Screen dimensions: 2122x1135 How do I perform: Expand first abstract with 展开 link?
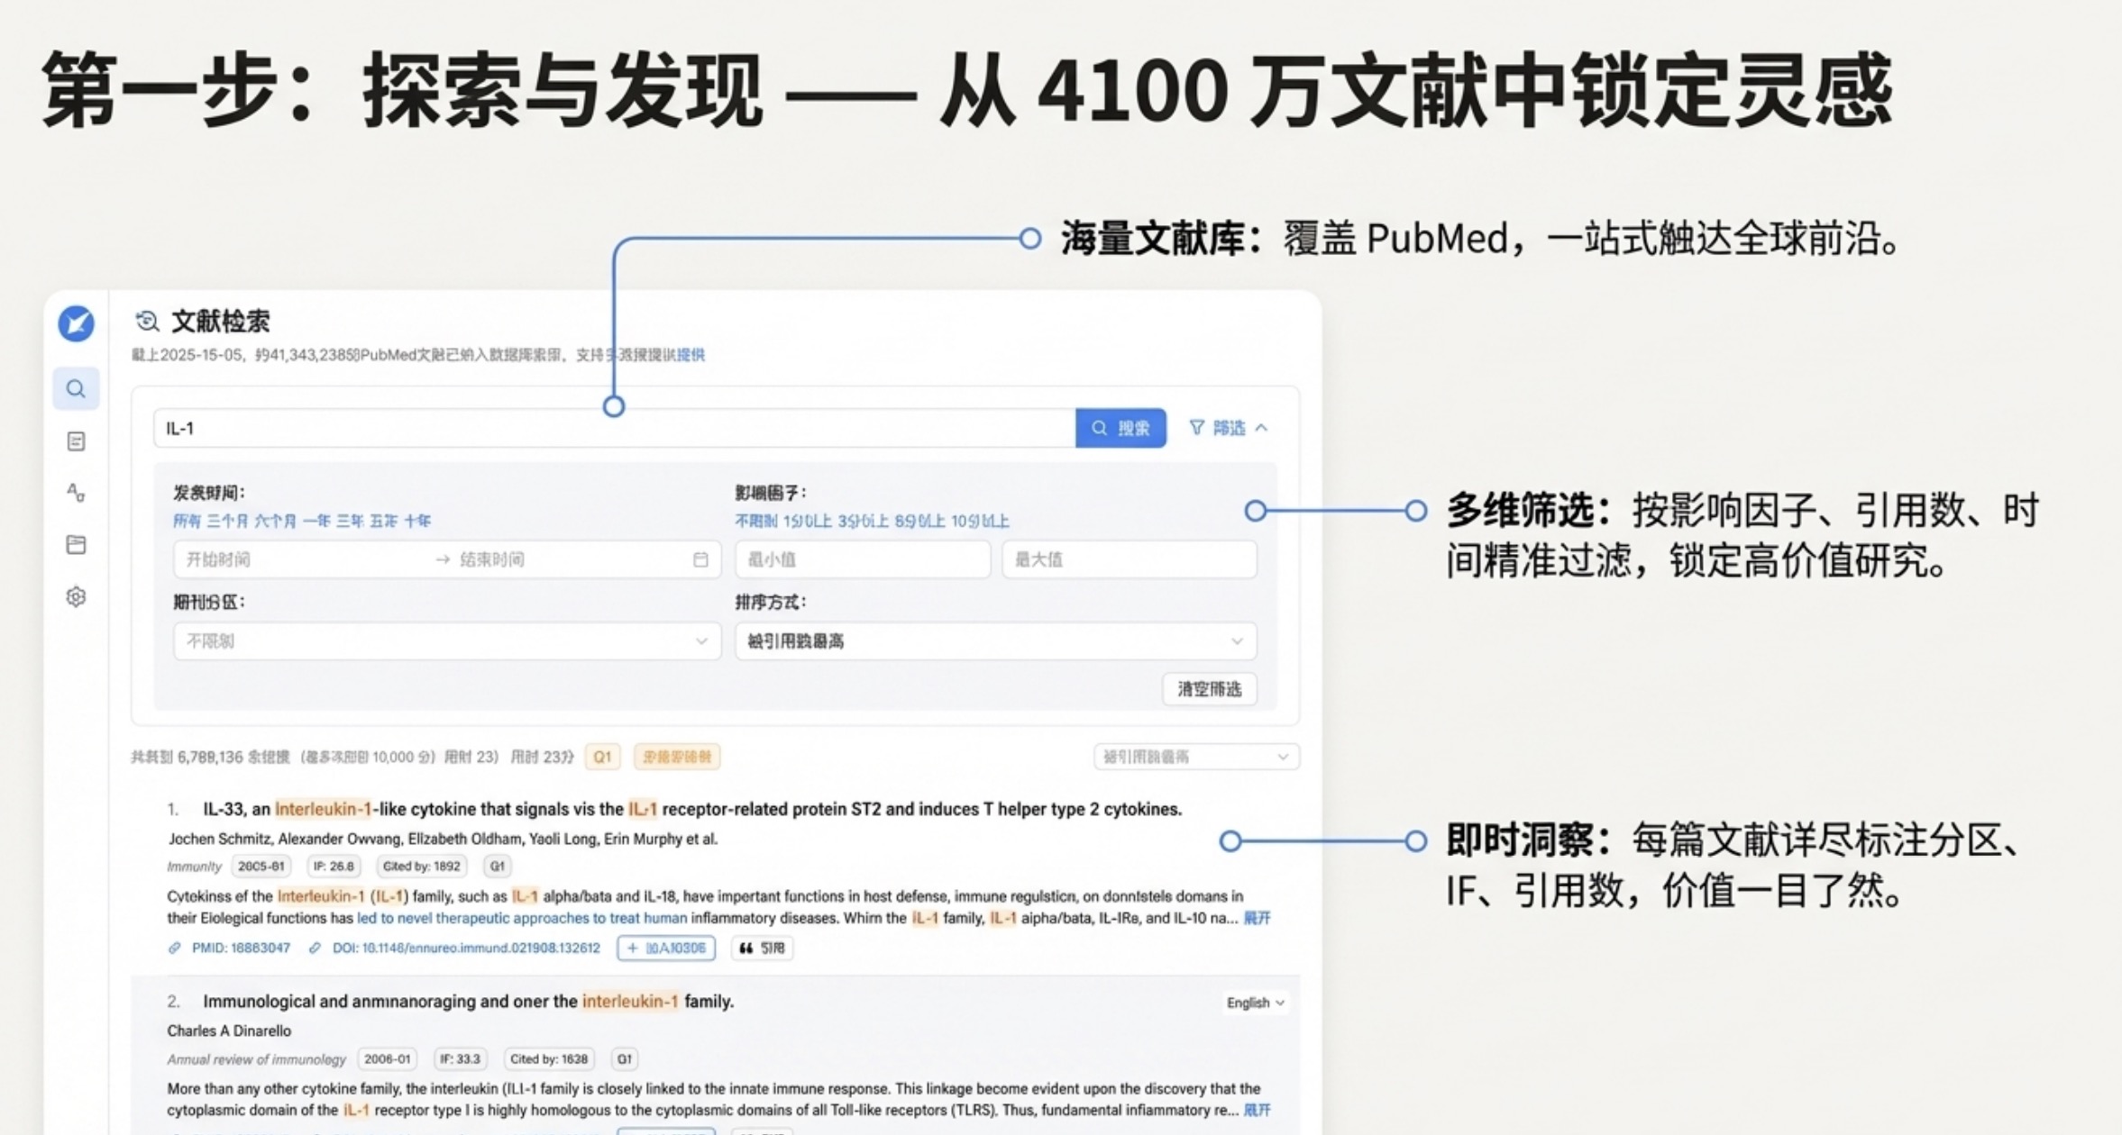1257,918
